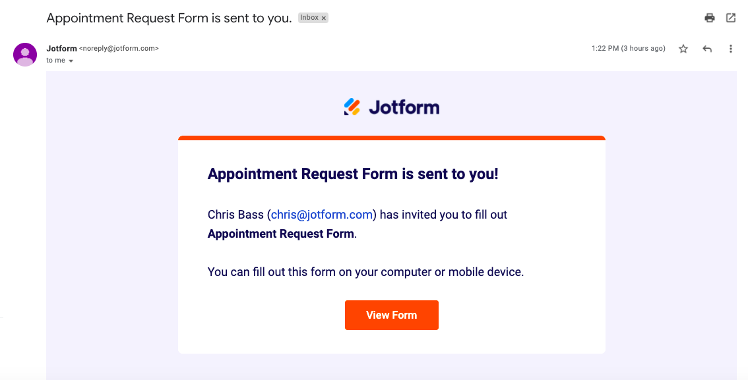The image size is (748, 380).
Task: Click the email subject line at top
Action: pyautogui.click(x=169, y=18)
